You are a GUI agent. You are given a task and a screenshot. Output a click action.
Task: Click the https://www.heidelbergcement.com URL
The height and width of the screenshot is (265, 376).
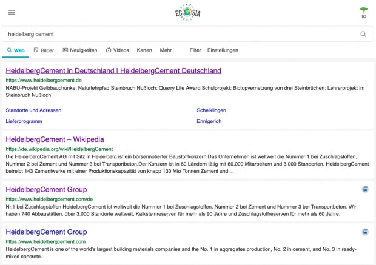(x=45, y=242)
